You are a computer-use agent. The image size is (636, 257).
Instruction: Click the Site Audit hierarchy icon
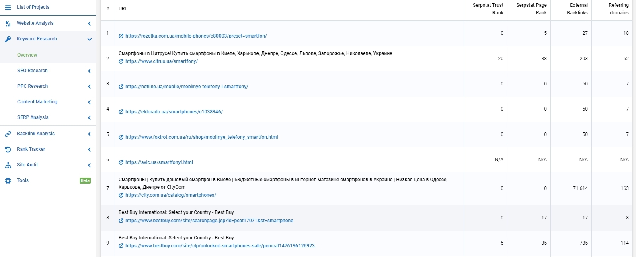8,165
